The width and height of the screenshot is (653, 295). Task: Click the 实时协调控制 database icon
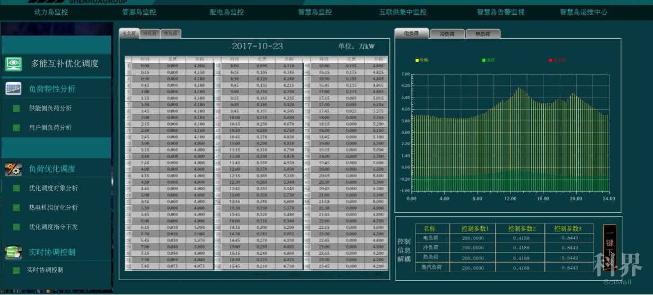13,252
